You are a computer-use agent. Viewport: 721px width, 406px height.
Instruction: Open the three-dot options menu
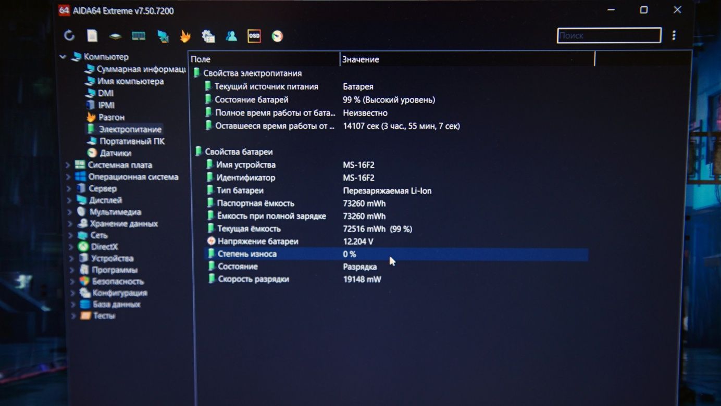[674, 35]
